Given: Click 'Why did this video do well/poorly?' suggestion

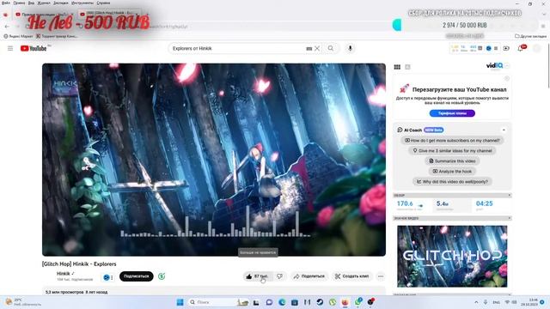Looking at the screenshot, I should [x=452, y=182].
